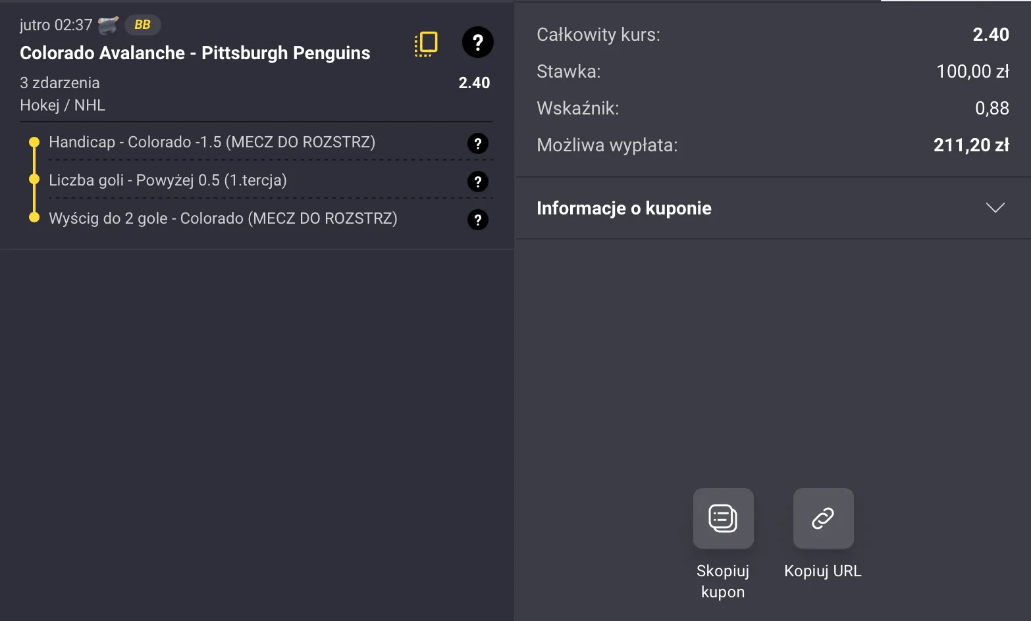
Task: Select Wyścig do 2 gole - Colorado selection
Action: point(223,218)
